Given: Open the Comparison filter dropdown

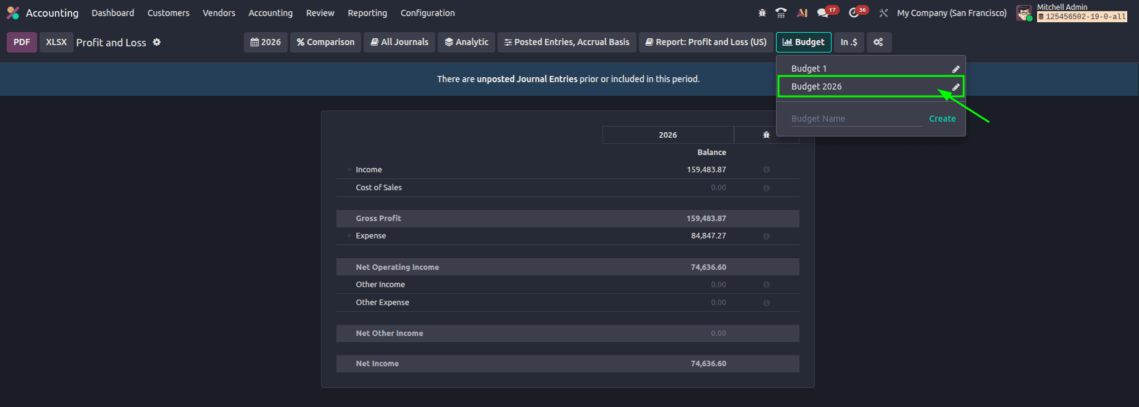Looking at the screenshot, I should coord(325,42).
